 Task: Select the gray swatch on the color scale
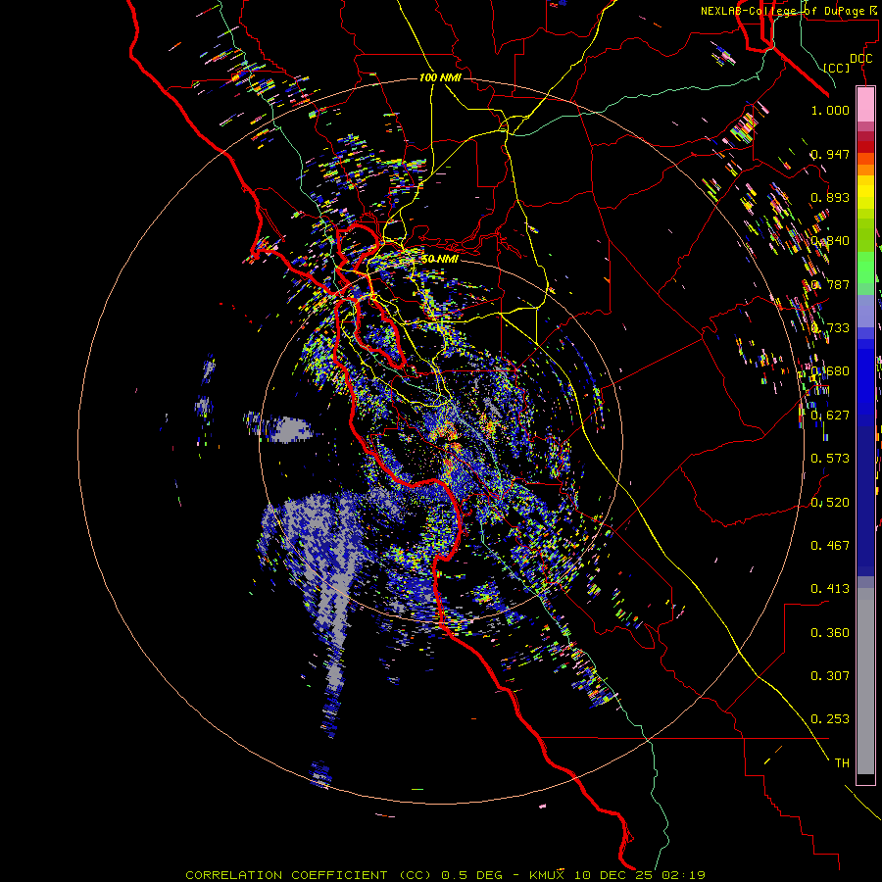[865, 681]
